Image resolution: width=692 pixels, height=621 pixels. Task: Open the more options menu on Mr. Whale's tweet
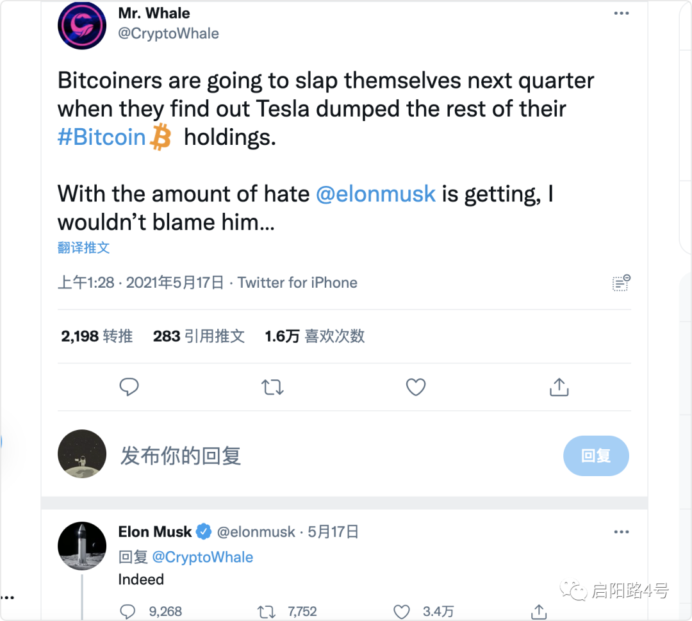[622, 13]
